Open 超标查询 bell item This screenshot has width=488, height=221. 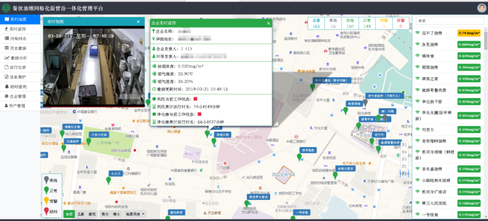[20, 86]
